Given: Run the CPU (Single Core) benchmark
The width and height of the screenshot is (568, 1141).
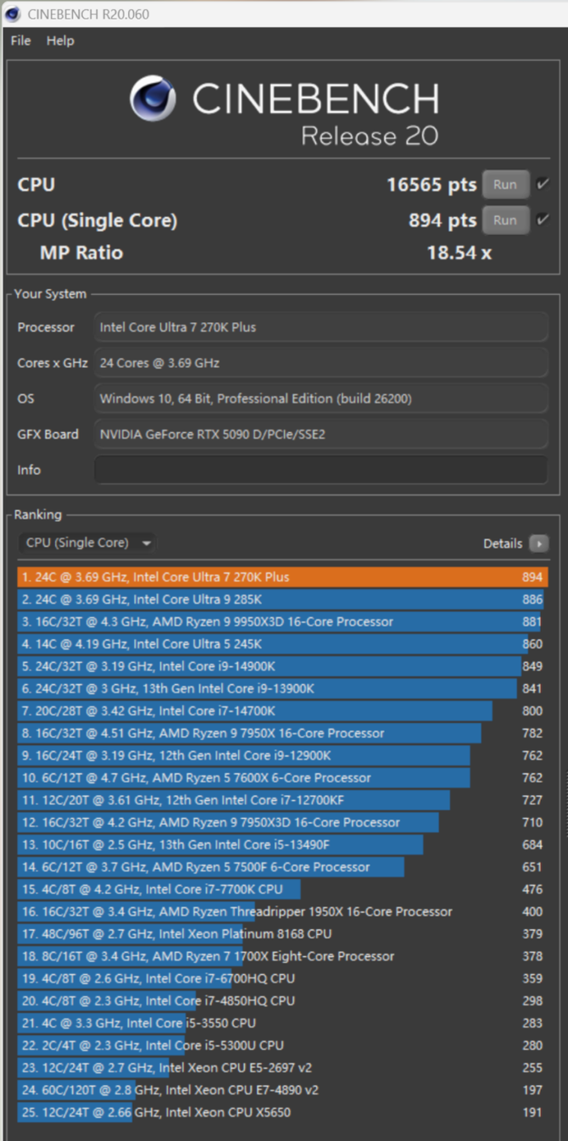Looking at the screenshot, I should pyautogui.click(x=505, y=220).
